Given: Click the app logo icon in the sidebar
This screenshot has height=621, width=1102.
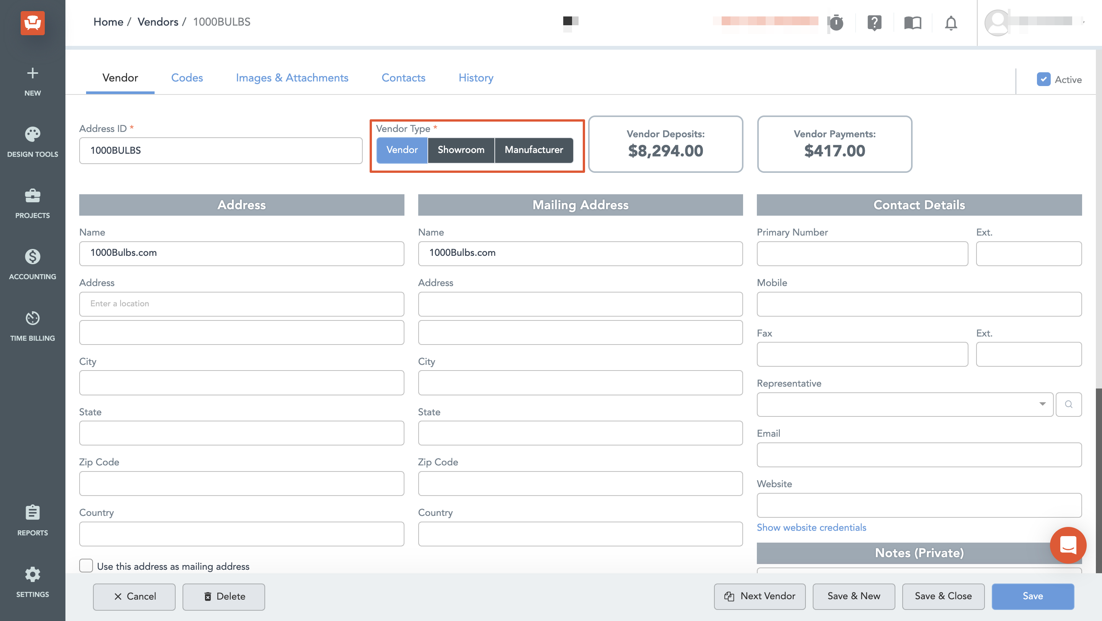Looking at the screenshot, I should (33, 23).
